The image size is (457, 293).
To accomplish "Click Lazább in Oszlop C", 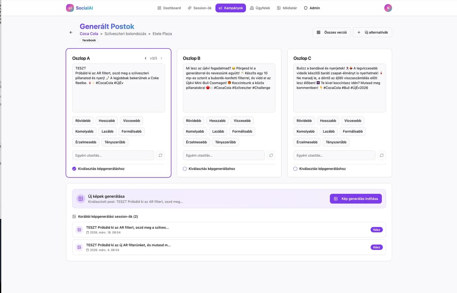I will [x=329, y=131].
